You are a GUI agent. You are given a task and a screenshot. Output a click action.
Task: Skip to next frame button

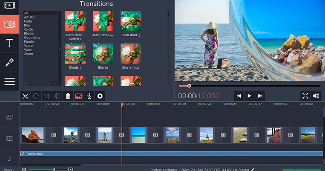[x=260, y=96]
